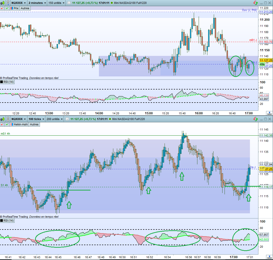This screenshot has height=260, width=273.
Task: Click the 17:00 time axis label in bottom chart
Action: coord(234,257)
